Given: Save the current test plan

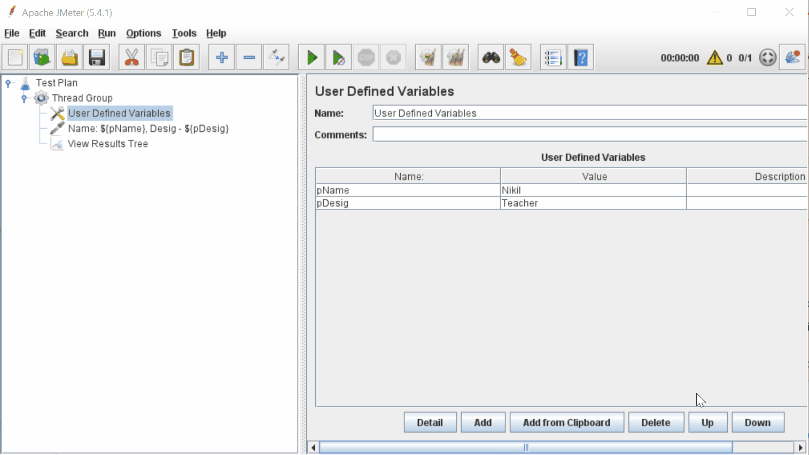Looking at the screenshot, I should [x=97, y=57].
